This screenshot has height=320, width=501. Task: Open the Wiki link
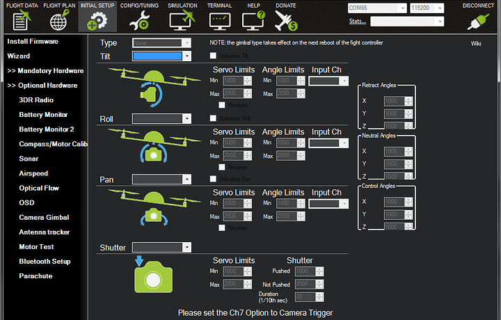[476, 44]
